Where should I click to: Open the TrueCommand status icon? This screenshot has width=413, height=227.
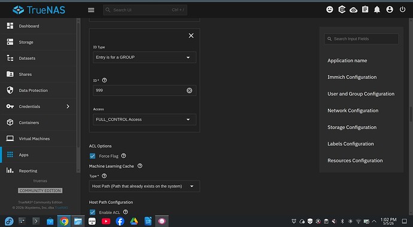[342, 10]
